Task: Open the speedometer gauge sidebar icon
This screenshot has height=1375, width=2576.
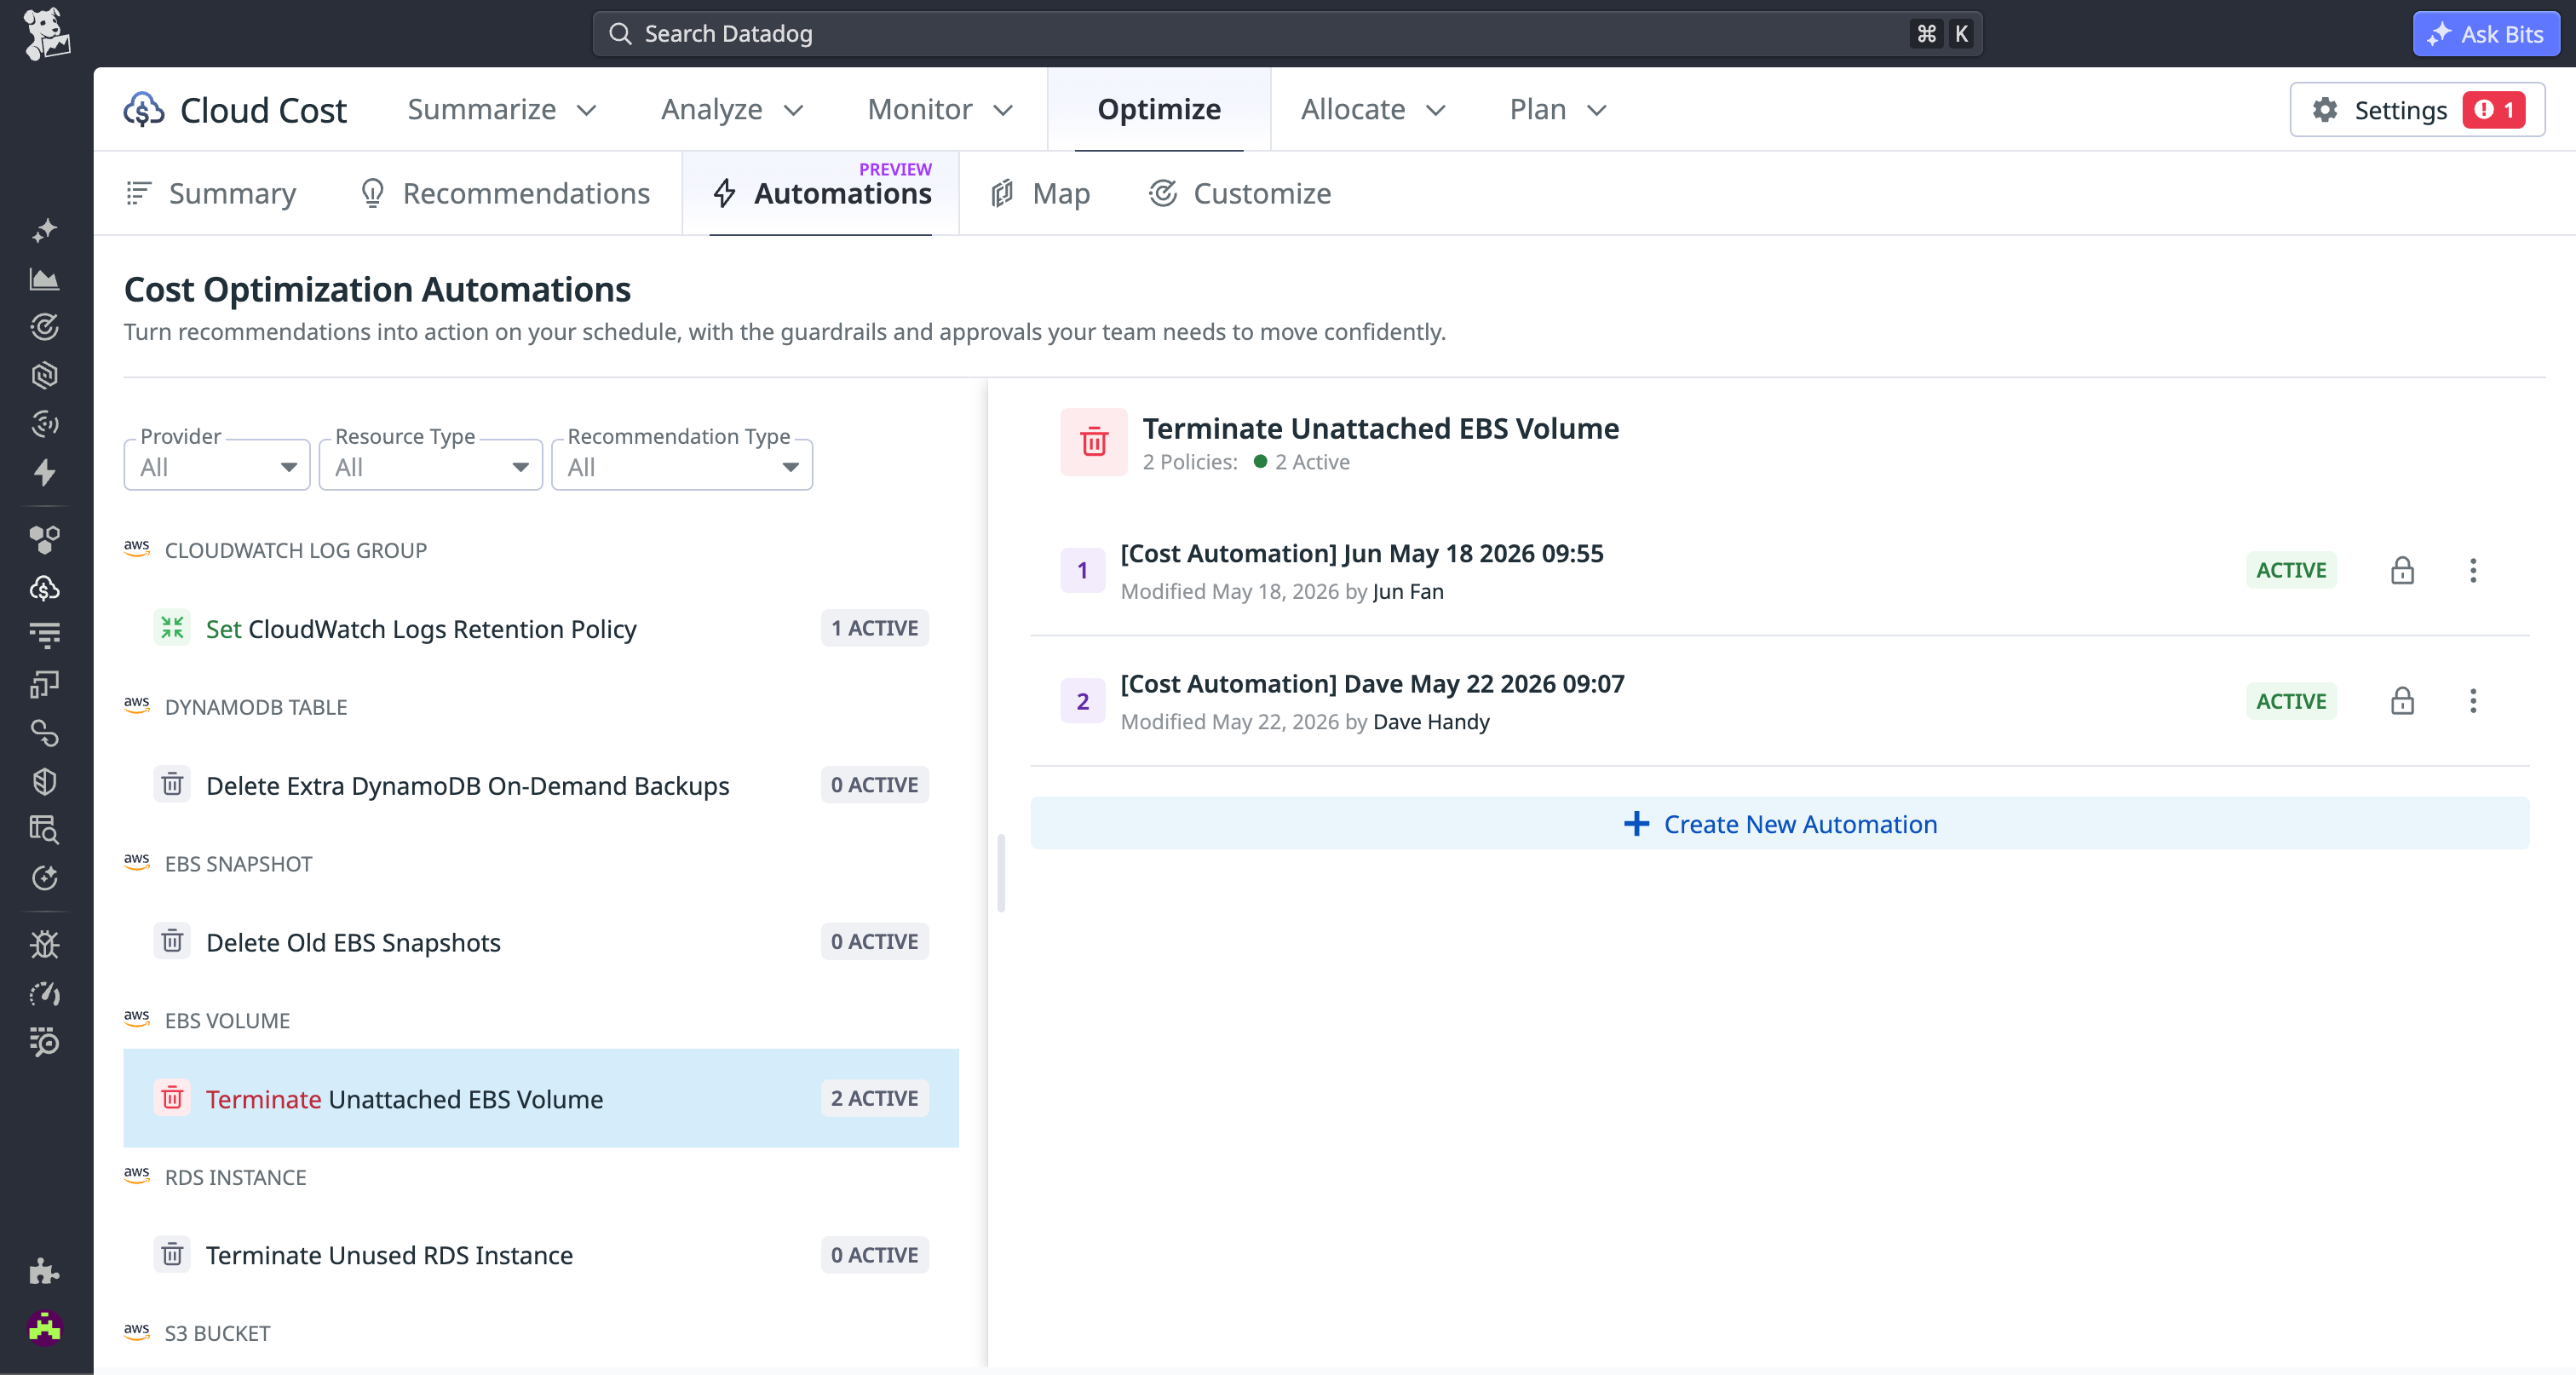Action: pos(44,993)
